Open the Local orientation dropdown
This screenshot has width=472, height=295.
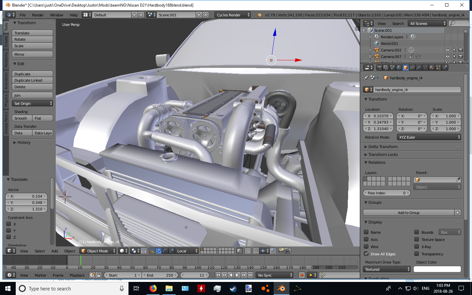point(187,251)
